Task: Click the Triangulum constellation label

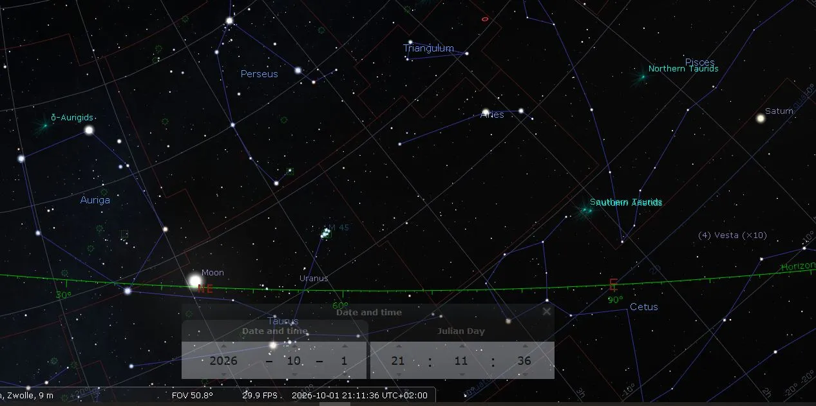Action: coord(428,48)
